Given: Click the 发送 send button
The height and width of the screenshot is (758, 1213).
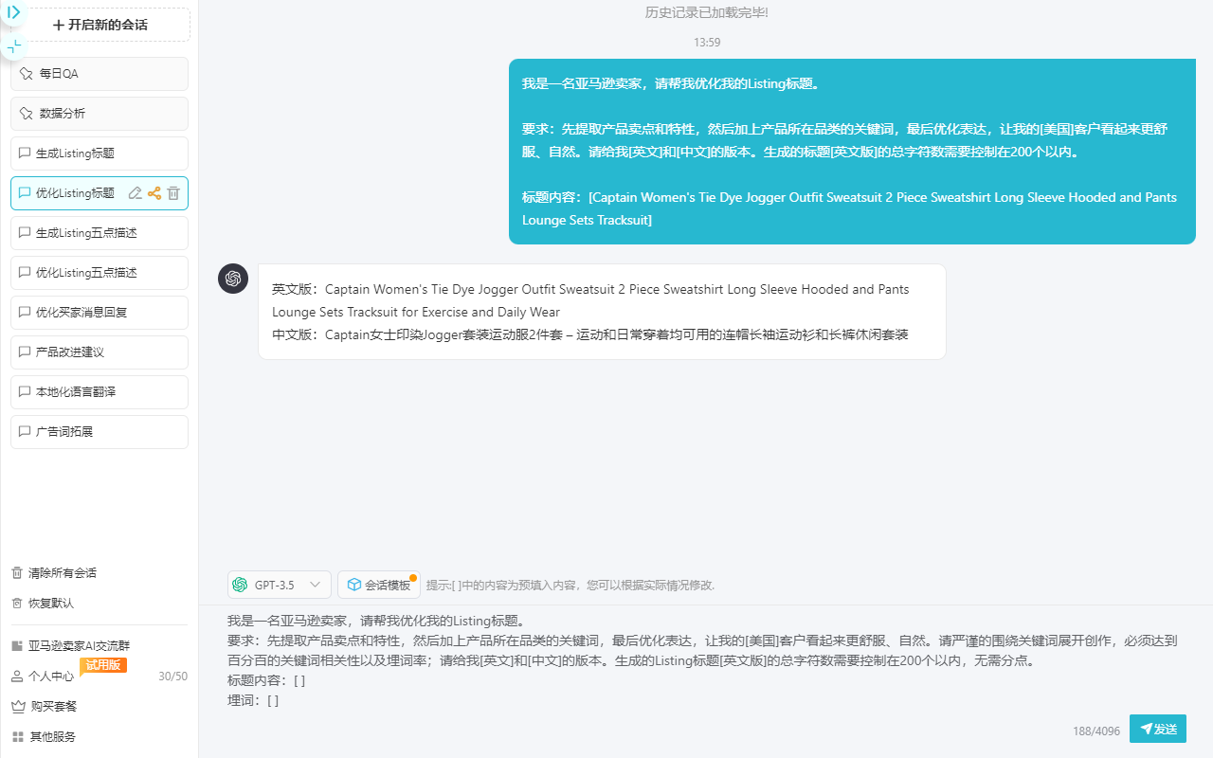Looking at the screenshot, I should [1157, 729].
